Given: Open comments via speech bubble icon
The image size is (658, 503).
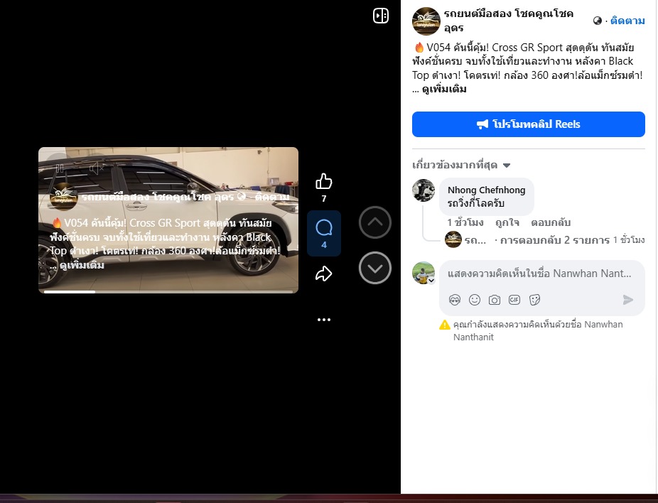Looking at the screenshot, I should [324, 228].
